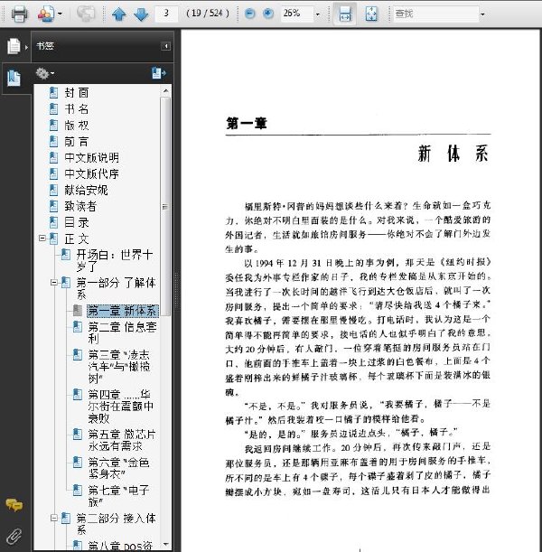Viewport: 542px width, 552px height.
Task: Open the 版权 bookmark
Action: (77, 125)
